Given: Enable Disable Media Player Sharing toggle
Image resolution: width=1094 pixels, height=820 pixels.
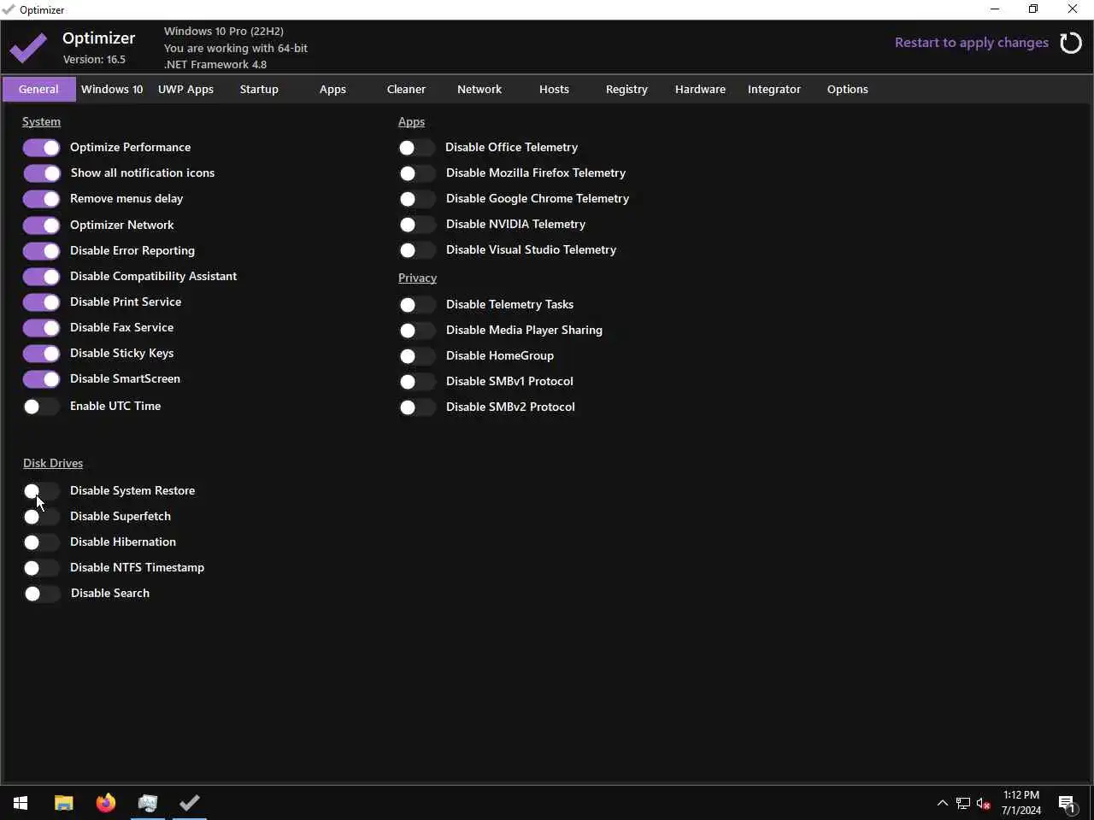Looking at the screenshot, I should [417, 331].
